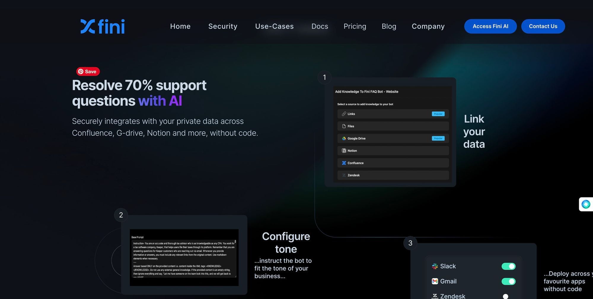Click the "Link your data" heading

point(474,132)
